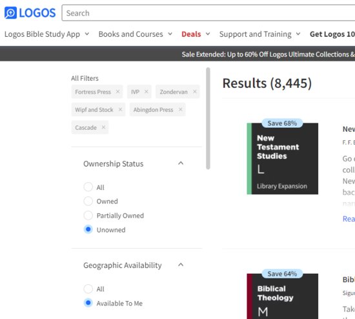This screenshot has height=319, width=355.
Task: Open the Deals menu
Action: [196, 34]
